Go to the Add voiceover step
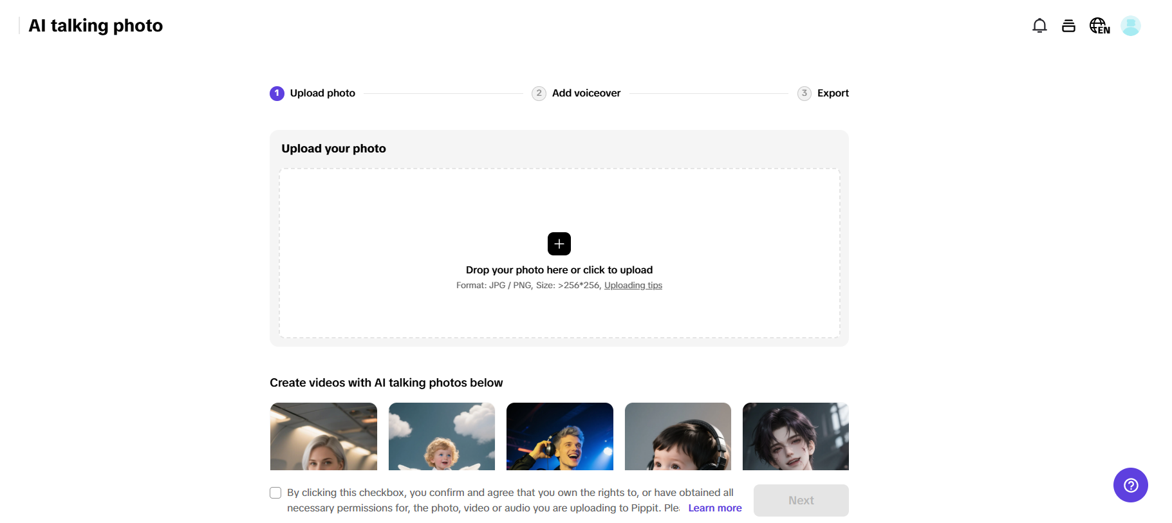The width and height of the screenshot is (1172, 523). click(586, 93)
